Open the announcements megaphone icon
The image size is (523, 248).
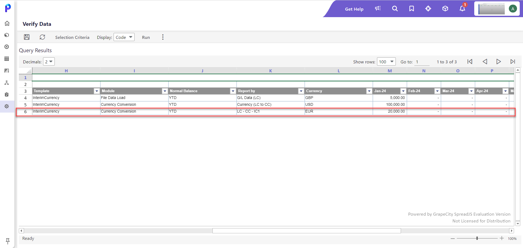point(378,9)
